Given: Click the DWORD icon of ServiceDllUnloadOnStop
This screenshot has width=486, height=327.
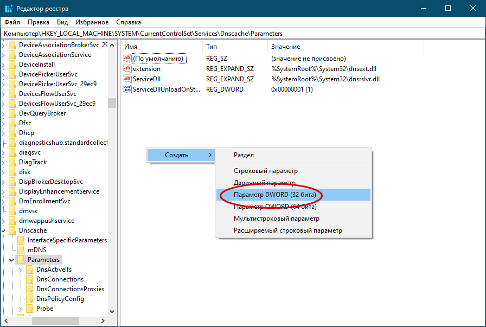Looking at the screenshot, I should coord(127,89).
